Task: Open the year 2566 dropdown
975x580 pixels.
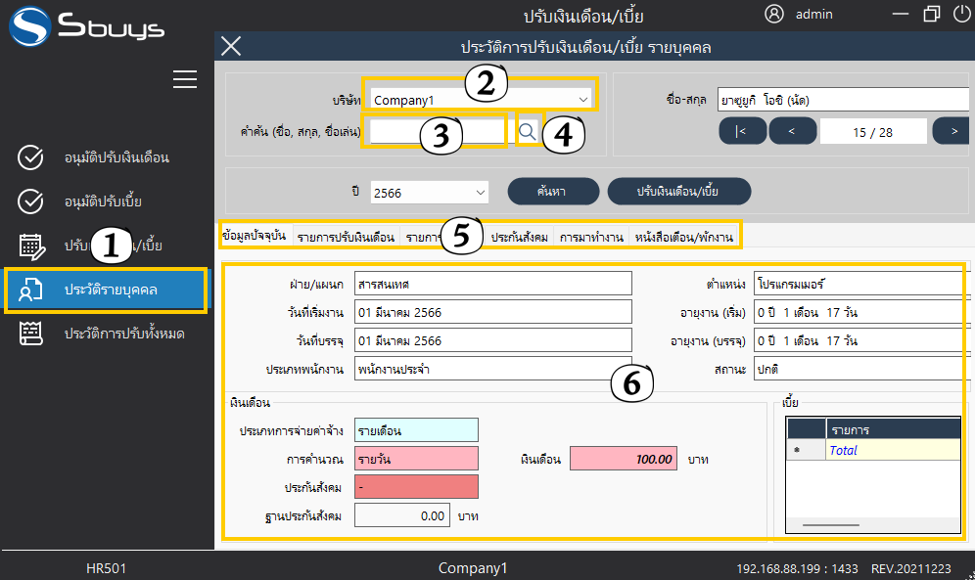Action: coord(480,193)
